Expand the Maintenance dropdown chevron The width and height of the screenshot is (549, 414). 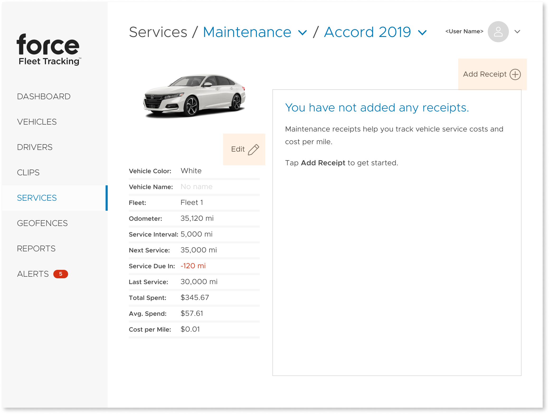click(302, 33)
